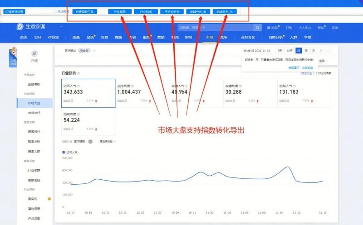Click the 行业趋势 export button
This screenshot has height=225, width=363.
[120, 12]
